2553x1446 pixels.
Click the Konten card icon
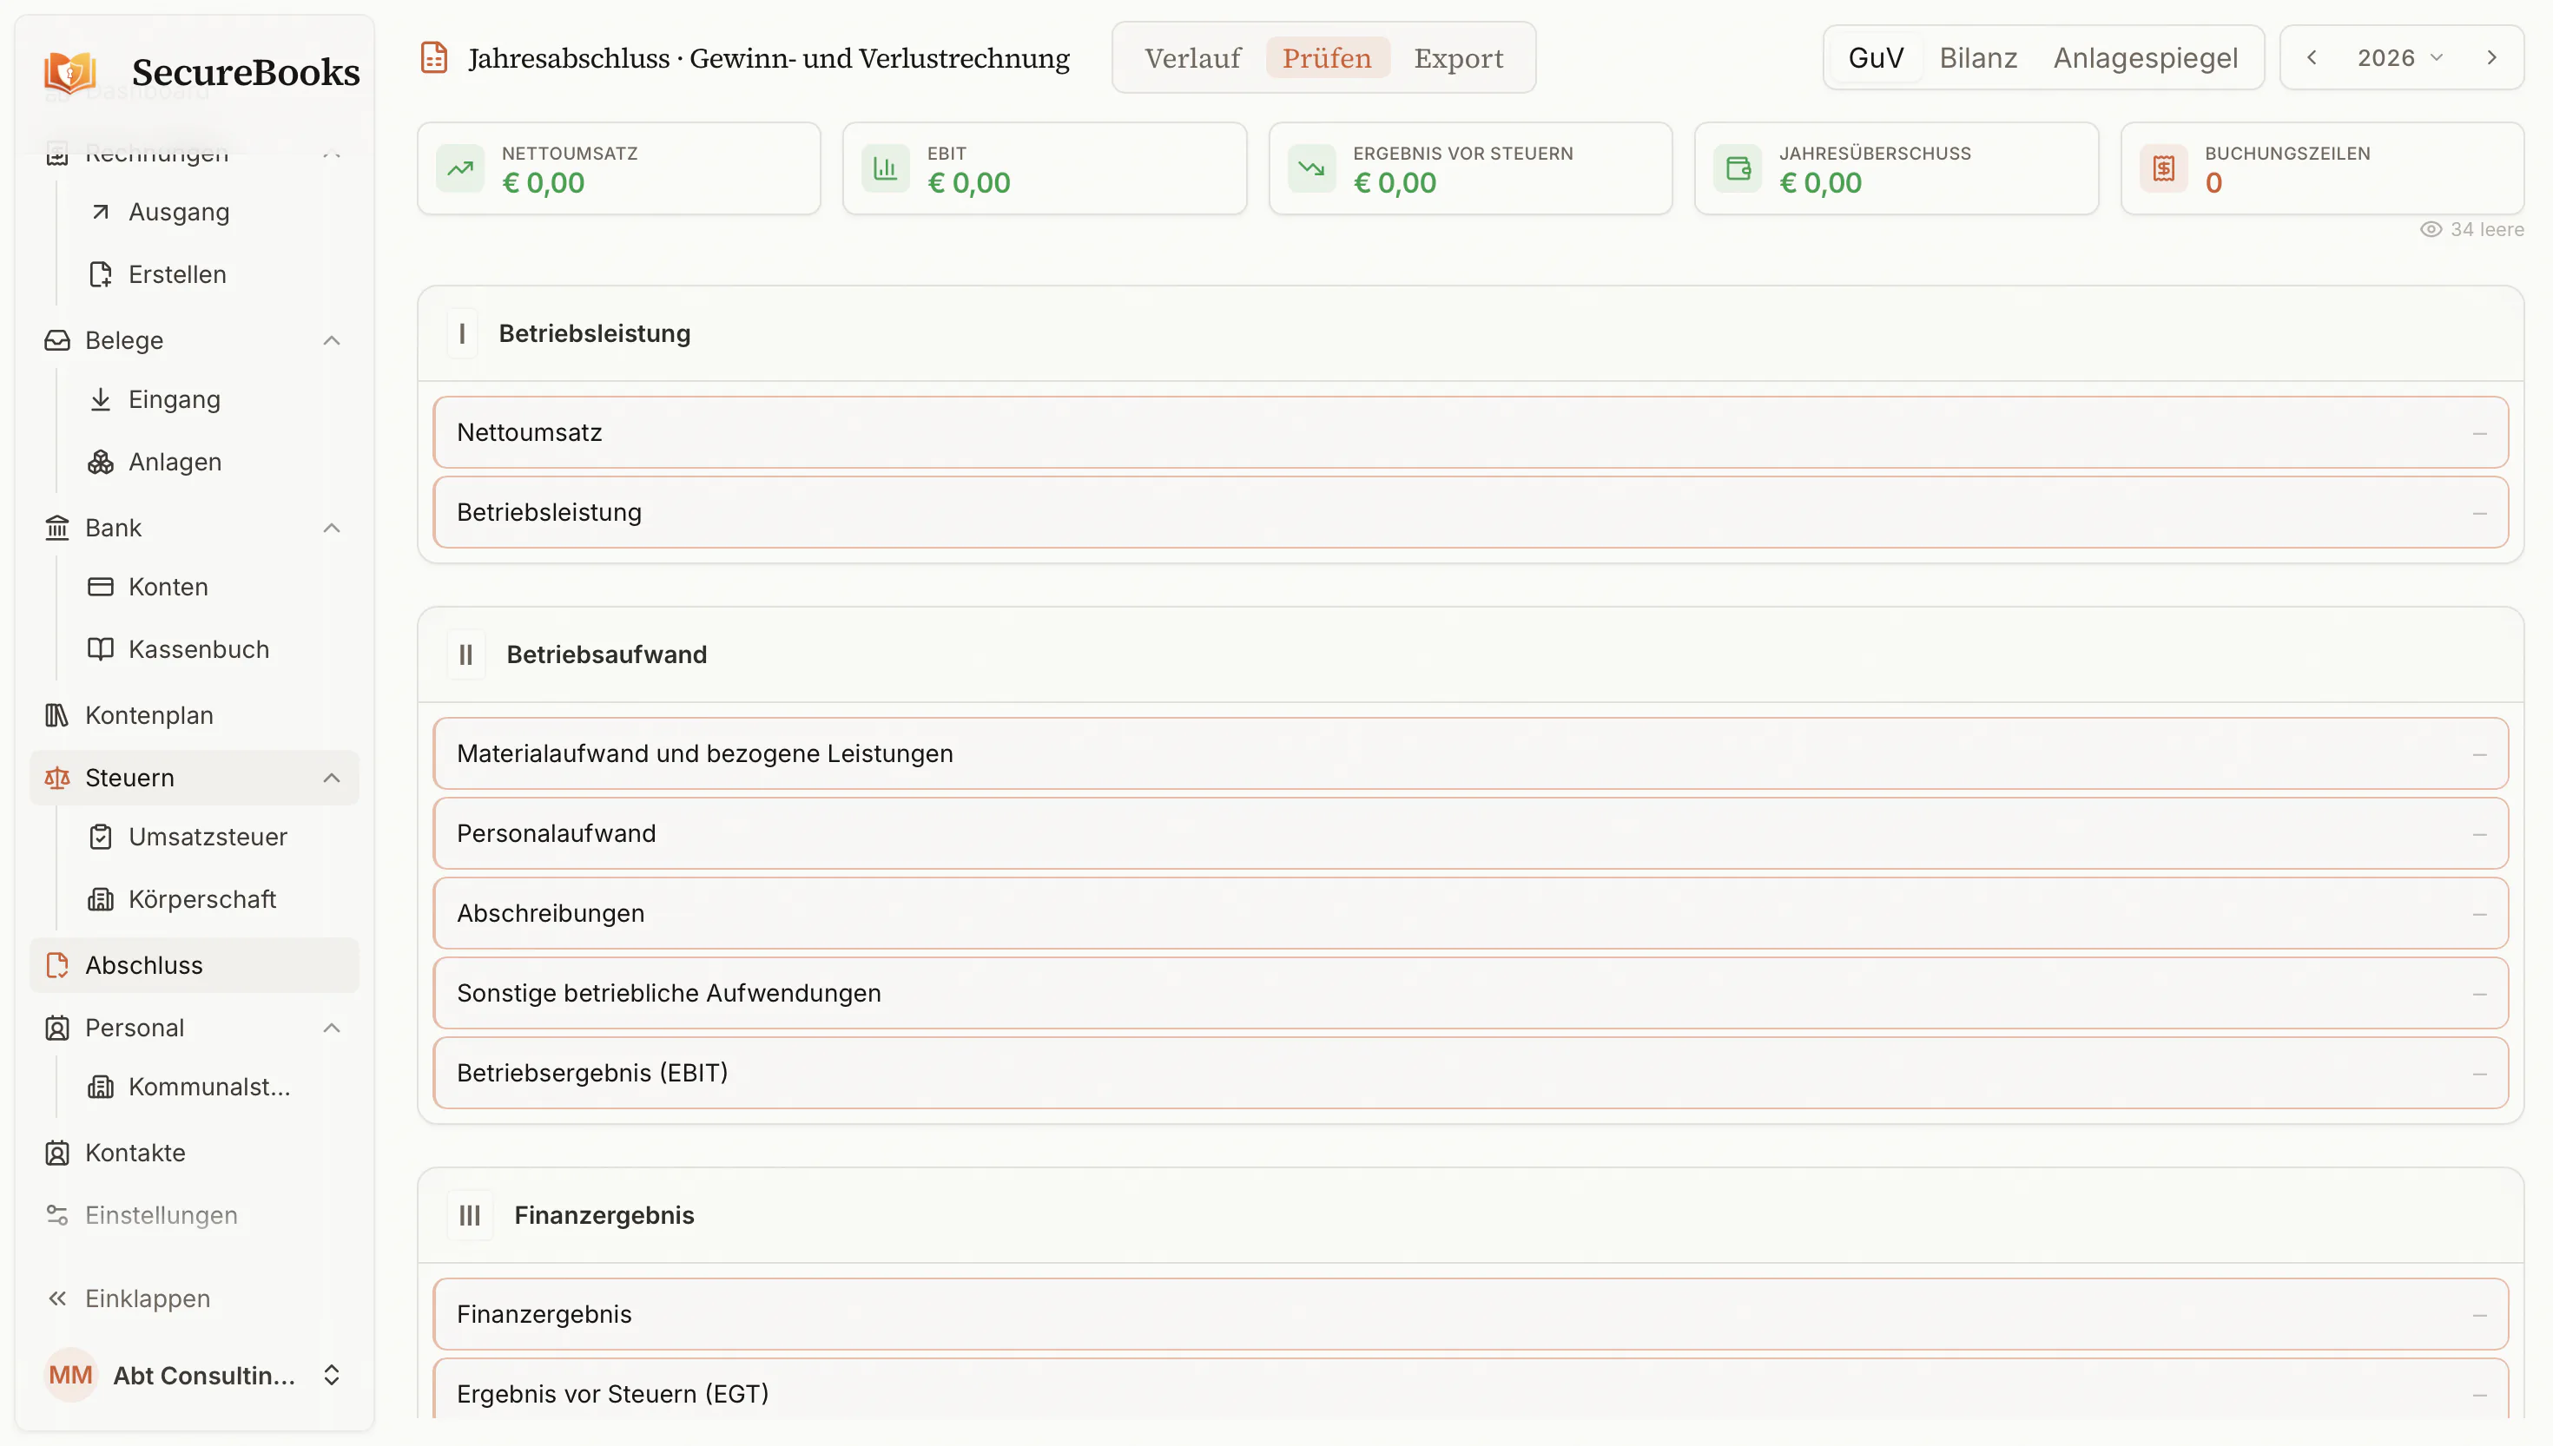[101, 587]
